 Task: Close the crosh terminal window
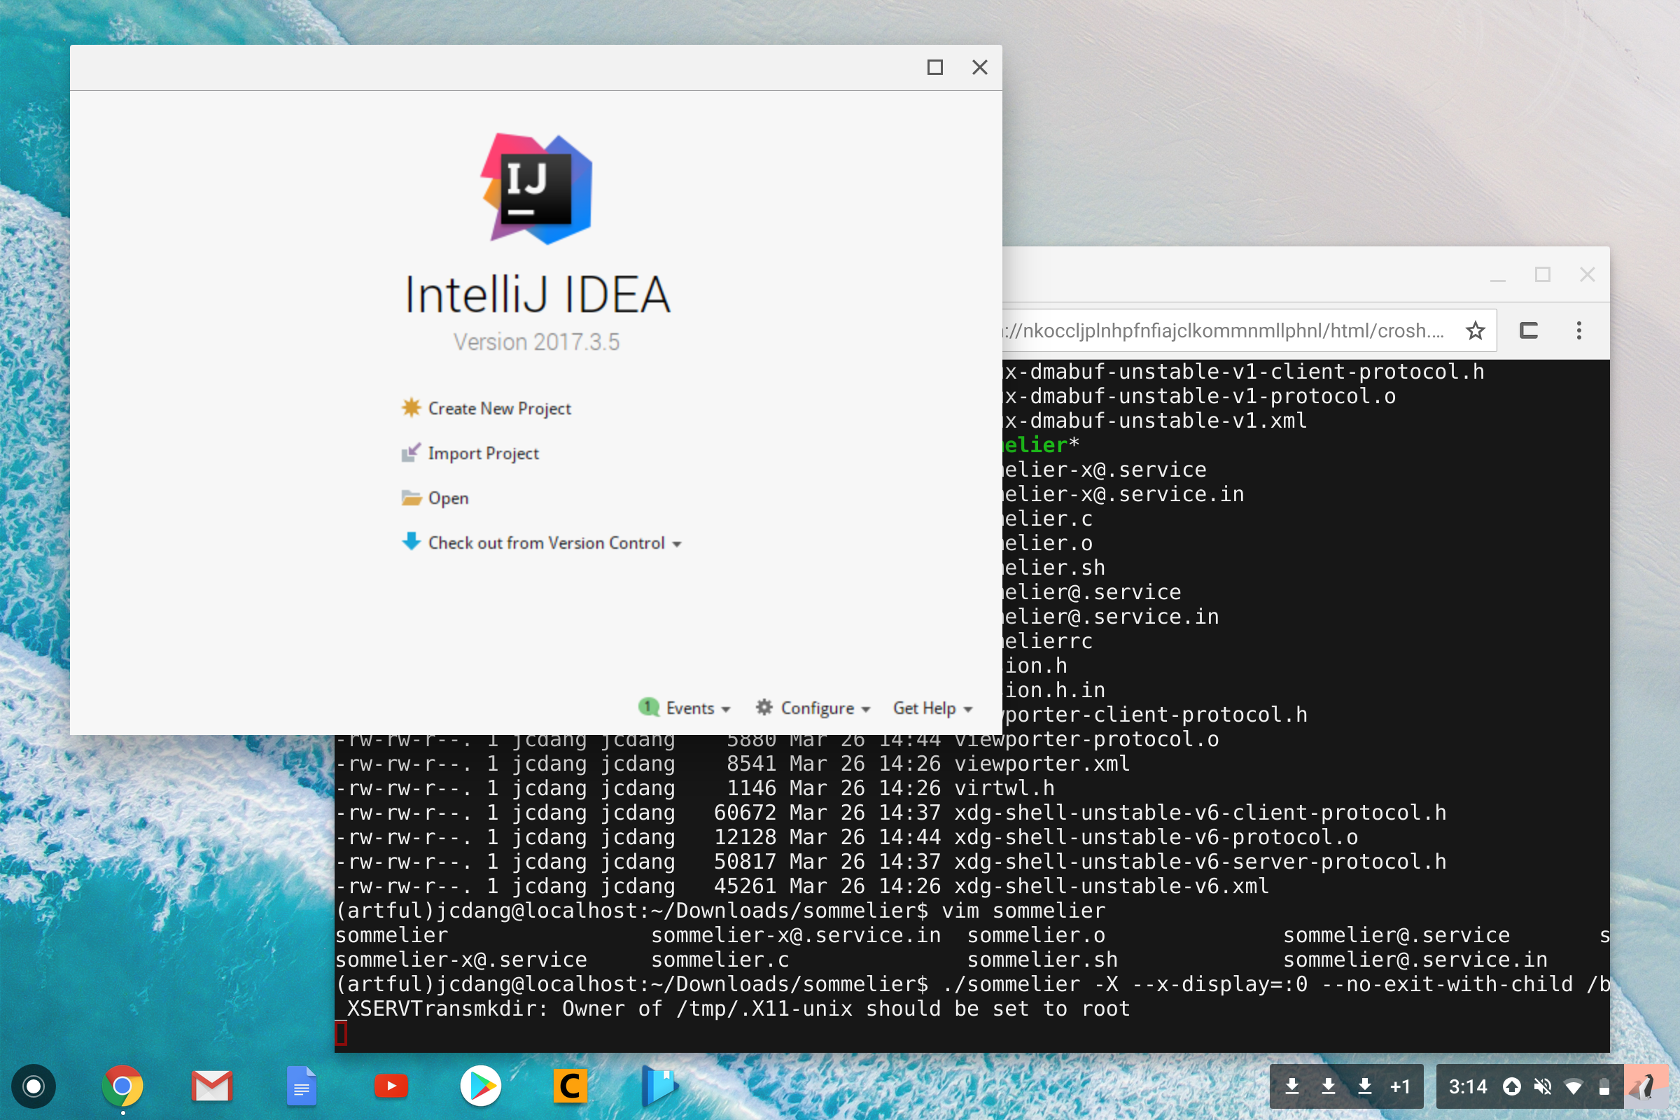[x=1587, y=275]
